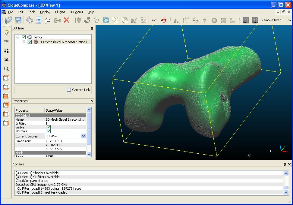Click the CC label connected components icon

[143, 20]
